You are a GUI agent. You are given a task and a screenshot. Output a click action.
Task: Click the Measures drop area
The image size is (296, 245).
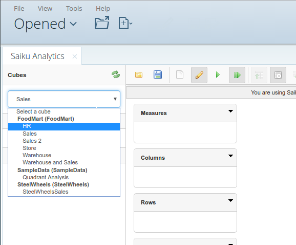[x=185, y=133]
